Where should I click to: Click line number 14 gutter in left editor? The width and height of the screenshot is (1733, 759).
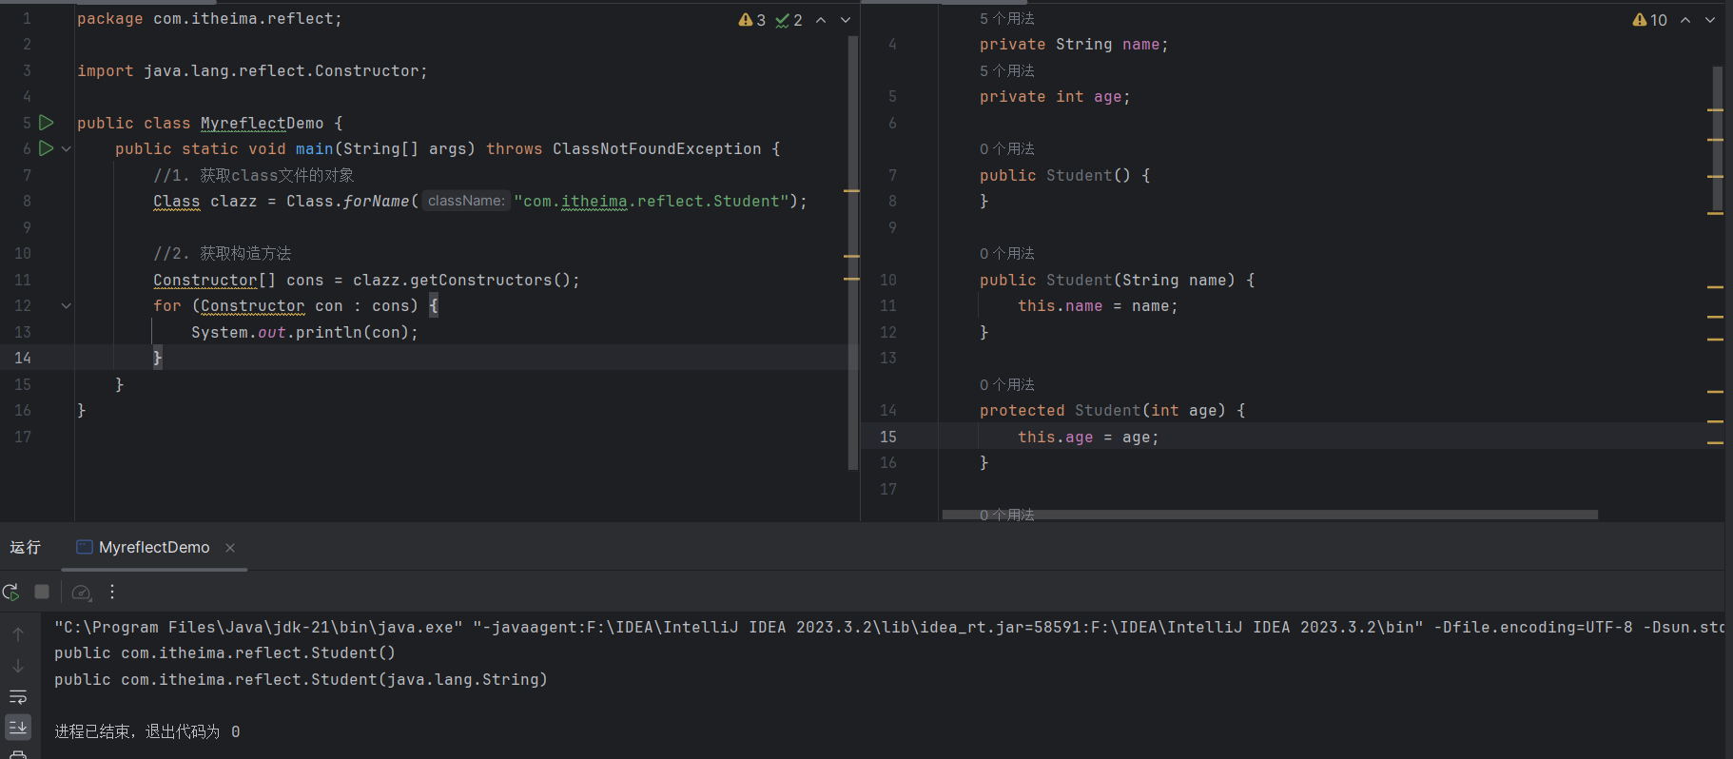click(x=23, y=358)
